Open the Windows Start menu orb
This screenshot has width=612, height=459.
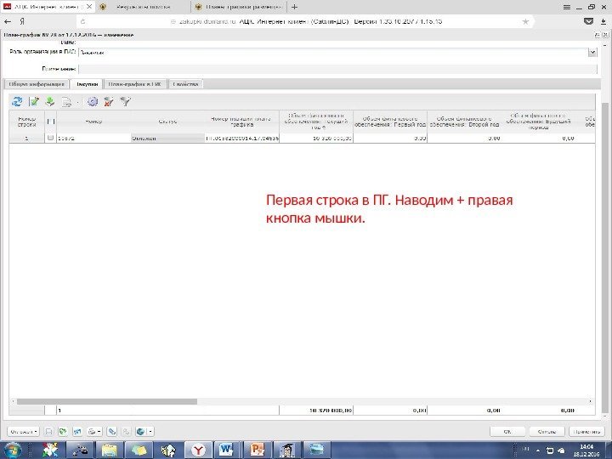coord(12,450)
